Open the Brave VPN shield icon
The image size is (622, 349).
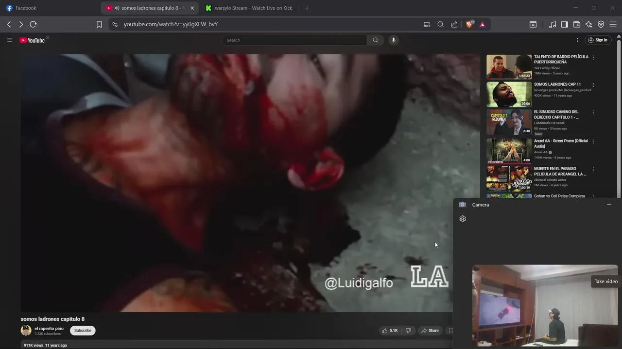click(601, 24)
